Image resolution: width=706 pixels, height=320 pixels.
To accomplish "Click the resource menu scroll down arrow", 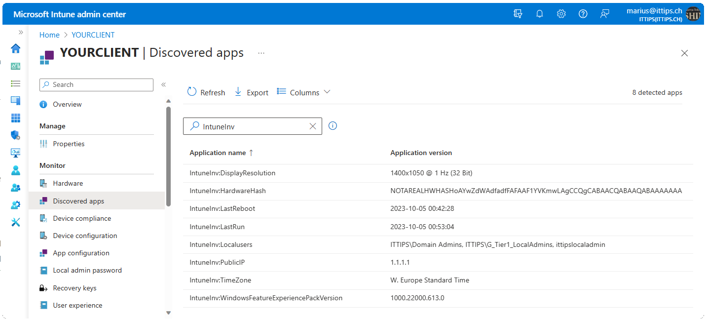I will coord(168,313).
